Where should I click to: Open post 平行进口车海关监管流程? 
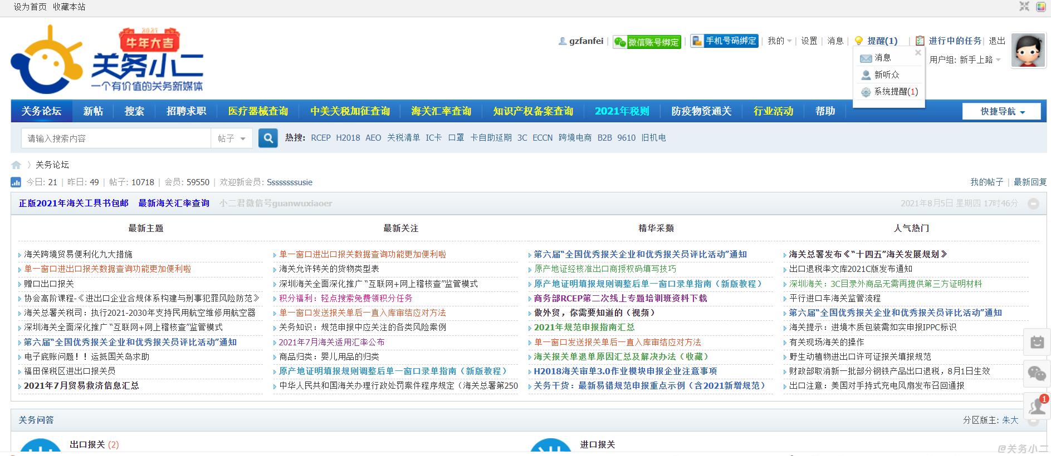click(x=835, y=298)
